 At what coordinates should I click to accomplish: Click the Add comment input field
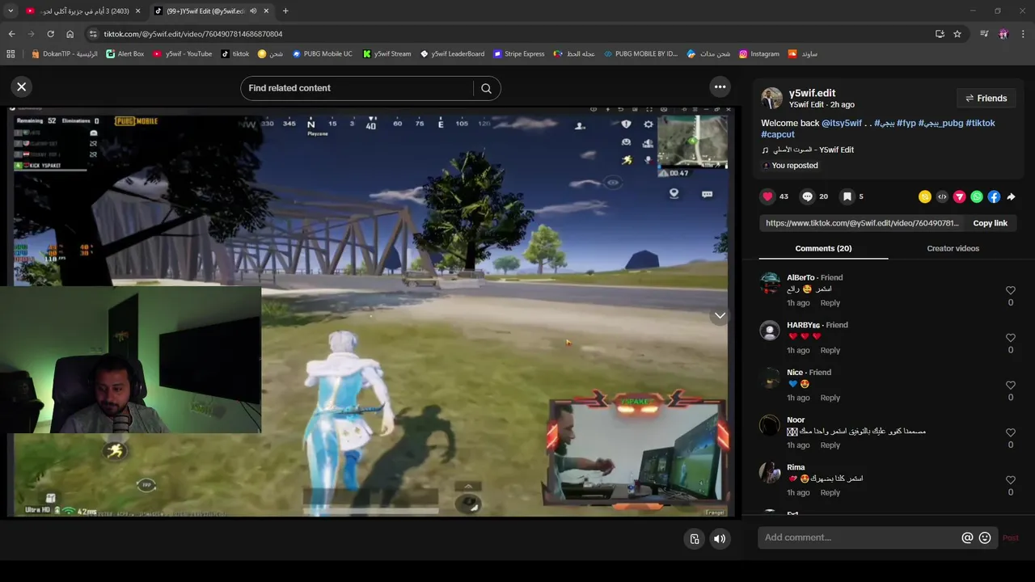click(x=859, y=538)
